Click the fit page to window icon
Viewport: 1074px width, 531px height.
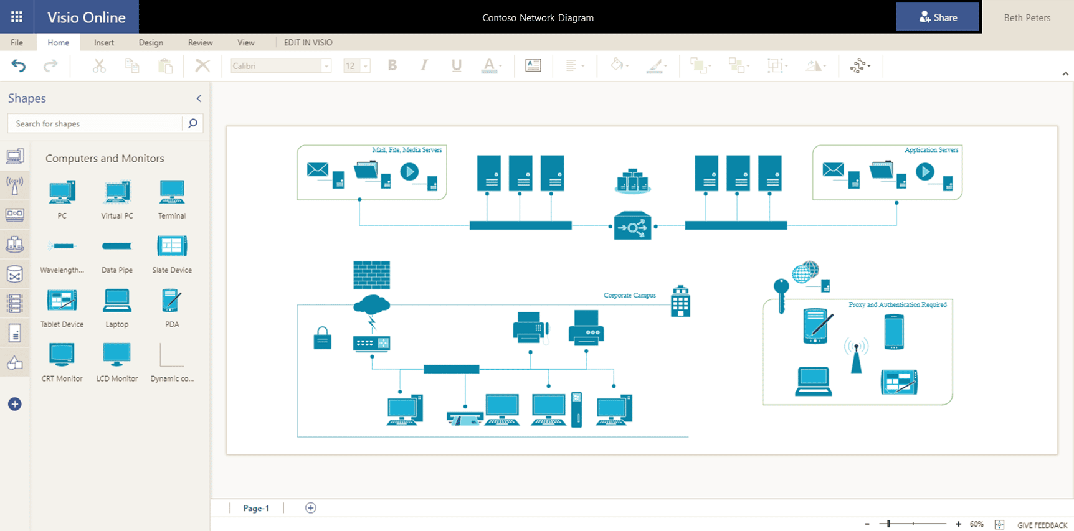pos(999,525)
